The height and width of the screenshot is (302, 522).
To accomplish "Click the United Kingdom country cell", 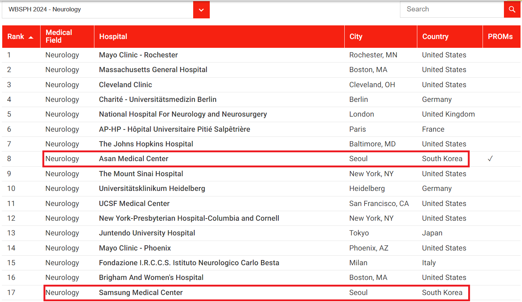I will pyautogui.click(x=448, y=114).
